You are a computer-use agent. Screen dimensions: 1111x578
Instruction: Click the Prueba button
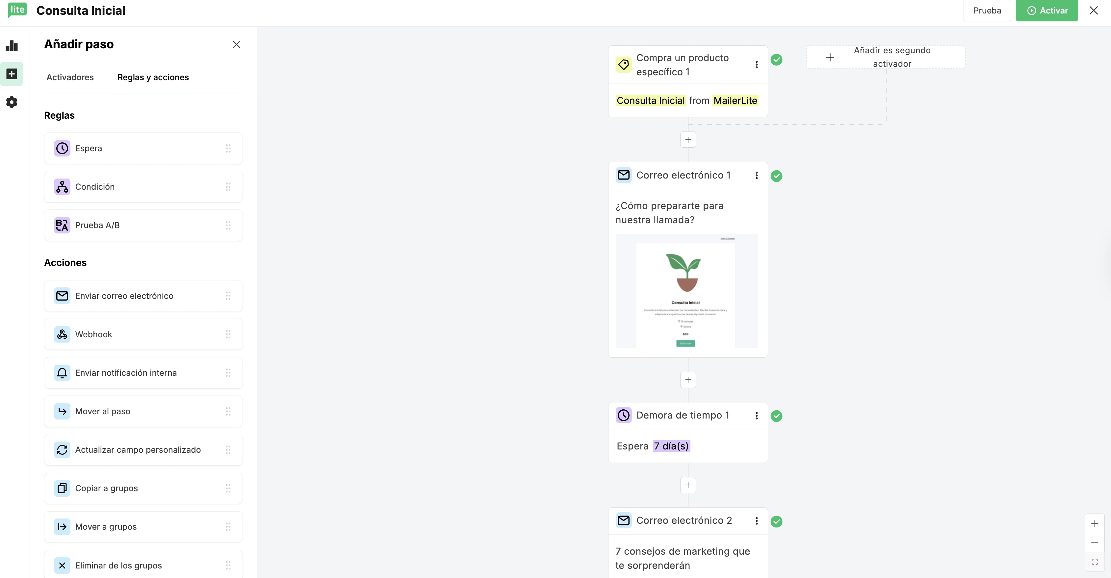point(987,10)
